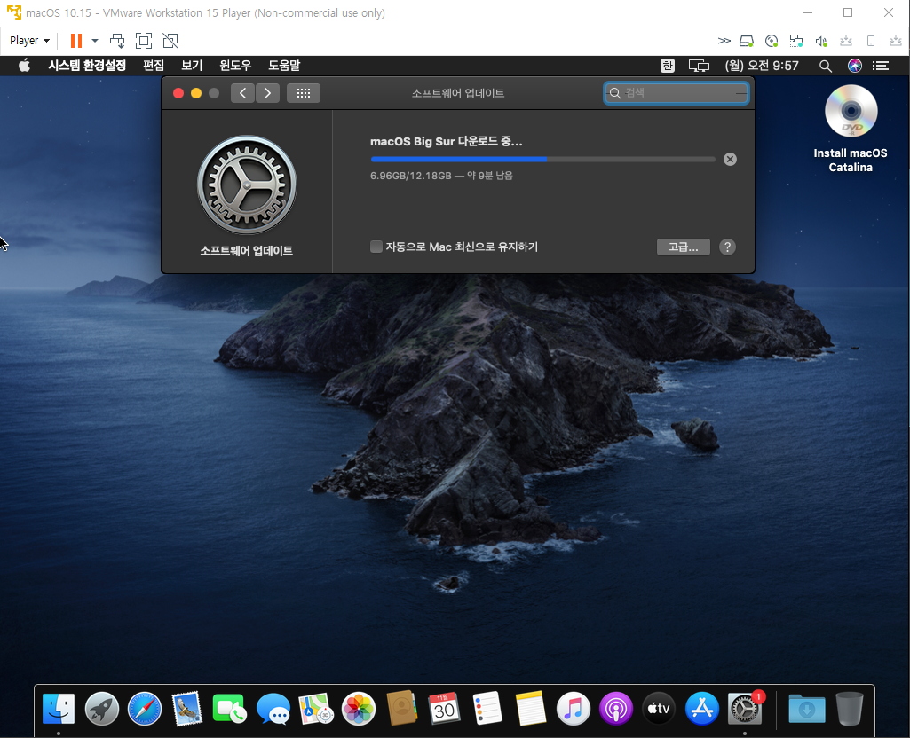910x738 pixels.
Task: Open Photos flower icon in Dock
Action: 358,709
